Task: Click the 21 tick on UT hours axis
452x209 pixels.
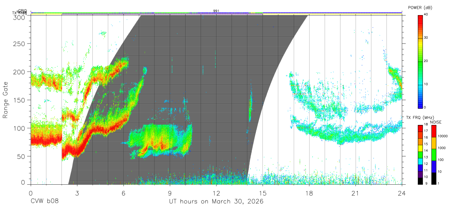Action: [356, 193]
